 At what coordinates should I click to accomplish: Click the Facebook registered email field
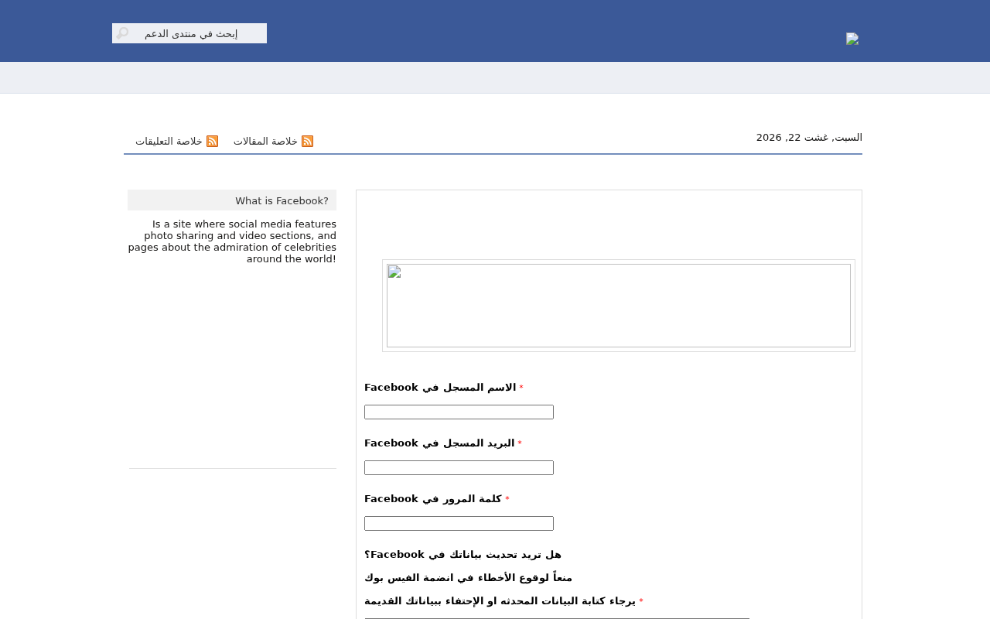pyautogui.click(x=459, y=467)
